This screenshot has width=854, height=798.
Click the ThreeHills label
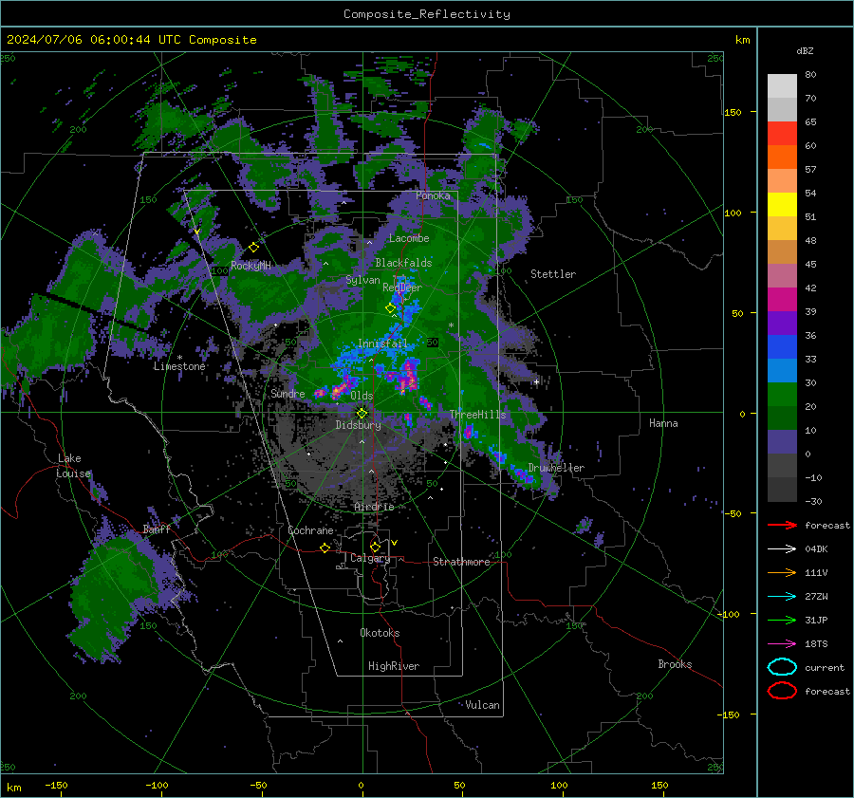[x=477, y=415]
